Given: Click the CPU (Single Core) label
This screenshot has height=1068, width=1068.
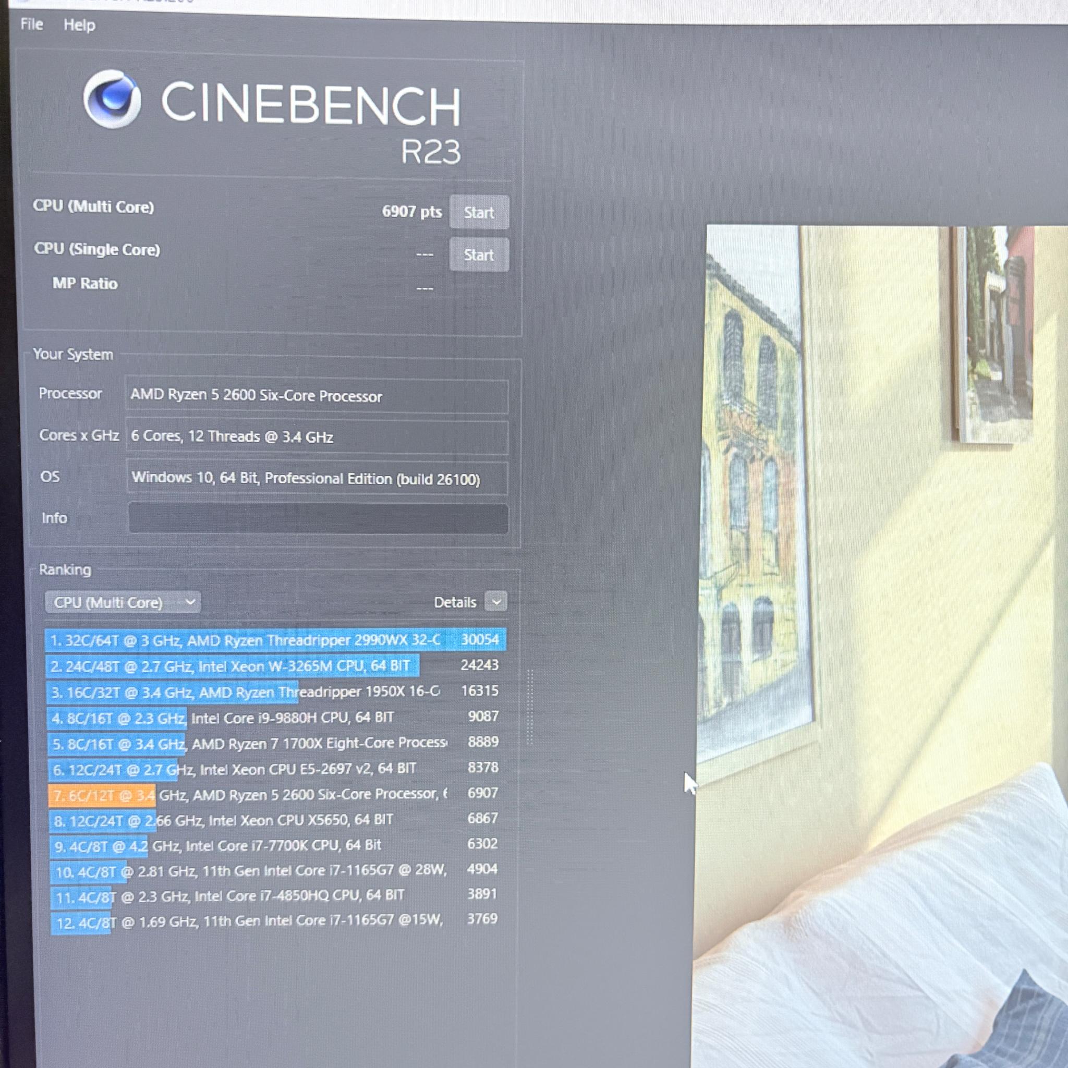Looking at the screenshot, I should pos(97,249).
